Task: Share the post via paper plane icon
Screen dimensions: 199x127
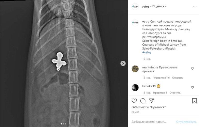Action: click(152, 101)
